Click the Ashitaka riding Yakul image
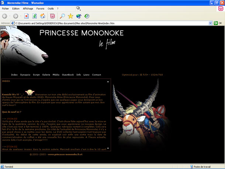This screenshot has height=169, width=225. click(x=141, y=113)
